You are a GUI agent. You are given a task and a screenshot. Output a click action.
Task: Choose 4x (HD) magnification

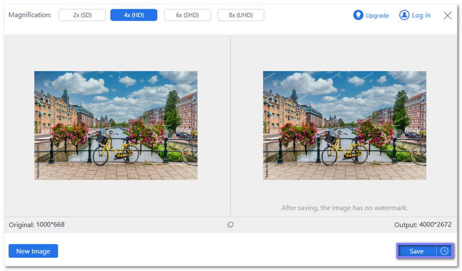pos(133,15)
